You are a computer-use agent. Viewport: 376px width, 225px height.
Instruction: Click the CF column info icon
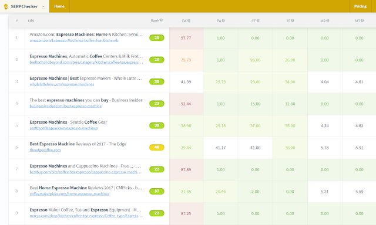pos(258,21)
